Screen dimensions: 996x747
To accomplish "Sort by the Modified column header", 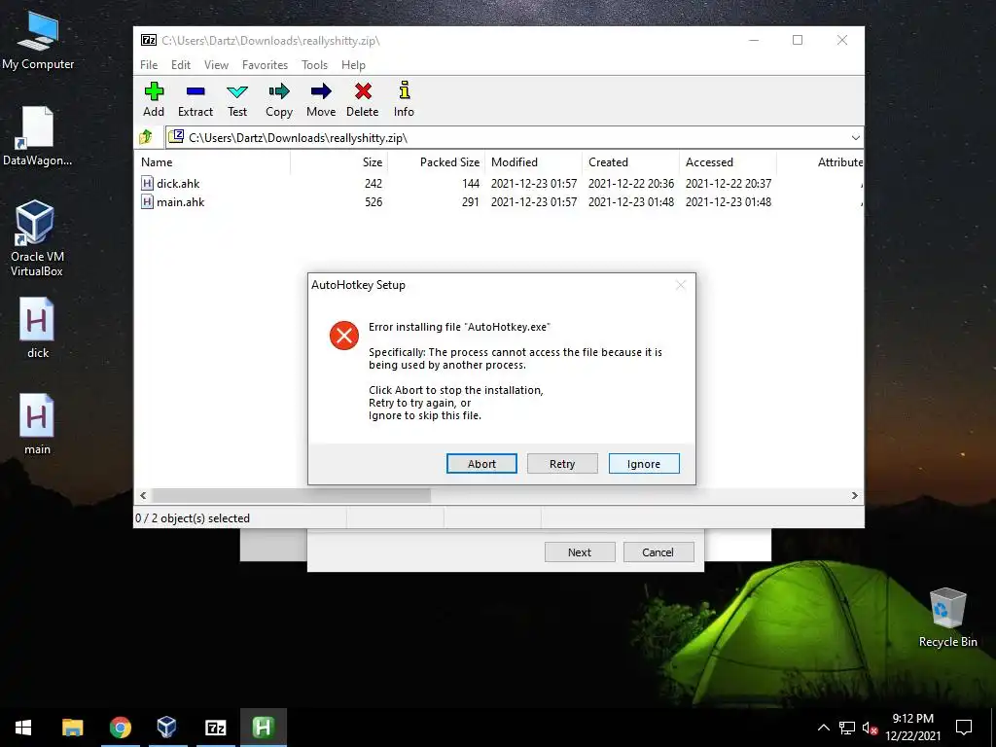I will coord(534,162).
